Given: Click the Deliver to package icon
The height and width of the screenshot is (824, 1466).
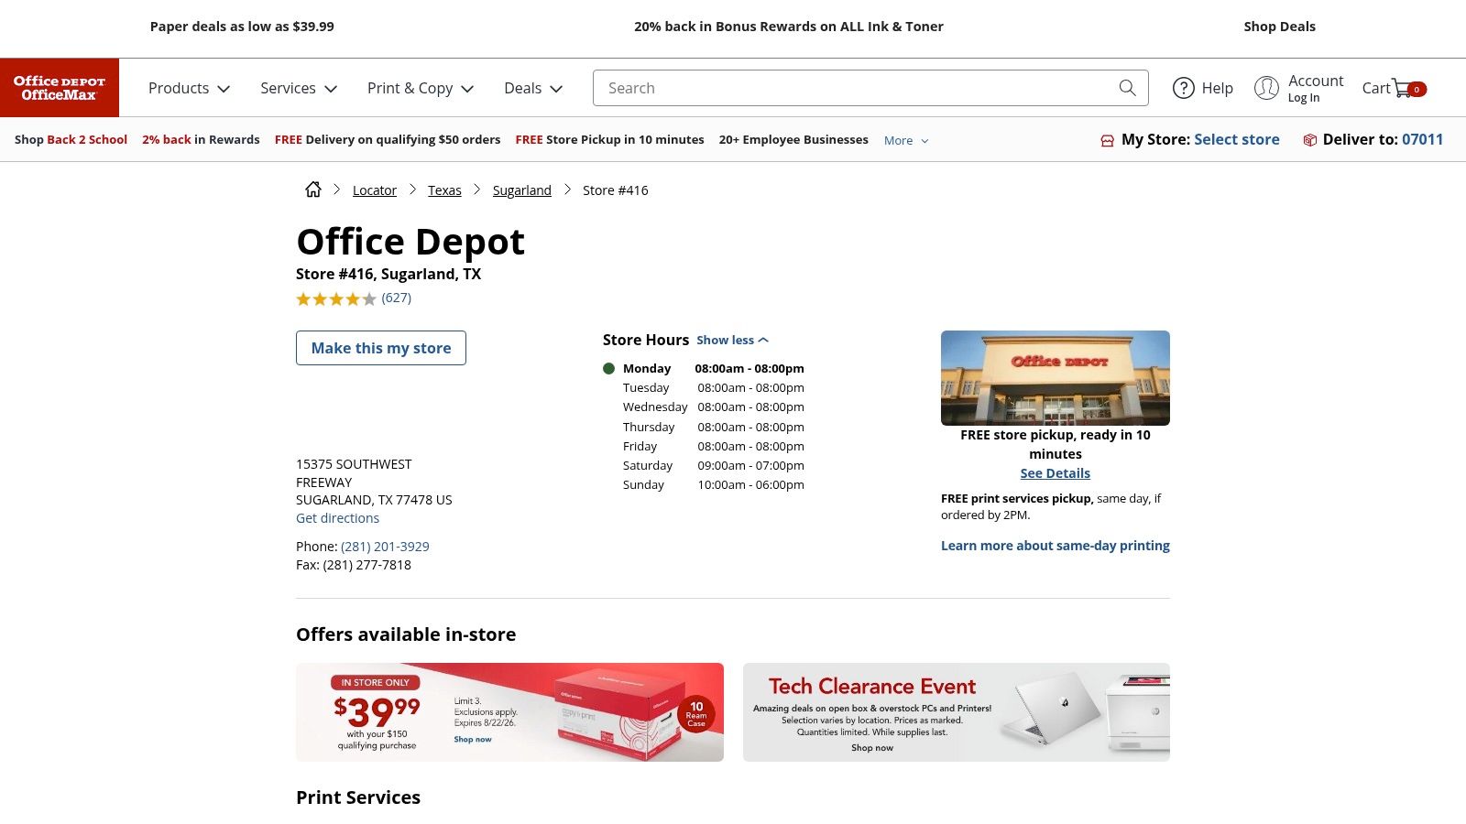Looking at the screenshot, I should click(x=1310, y=140).
